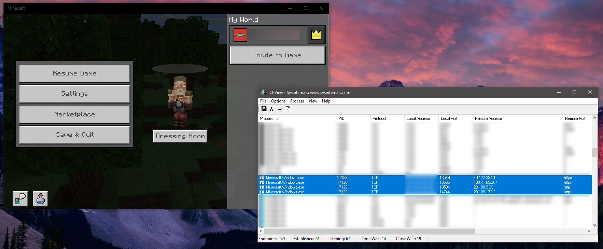Click Save & Quit in Minecraft
The image size is (603, 249).
click(75, 135)
